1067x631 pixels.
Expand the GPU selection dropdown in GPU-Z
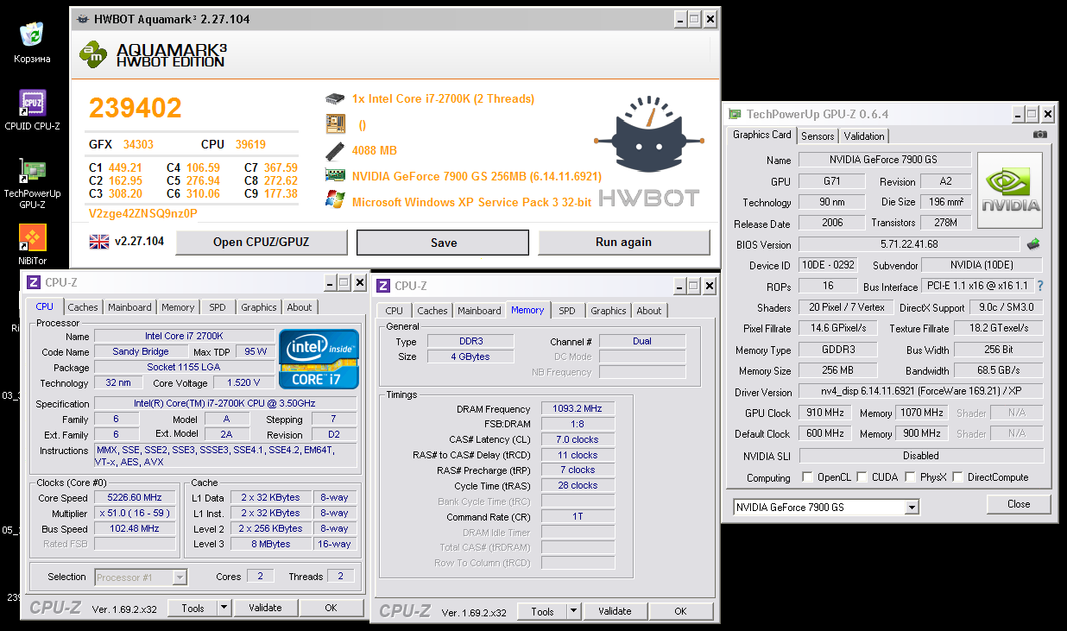912,508
